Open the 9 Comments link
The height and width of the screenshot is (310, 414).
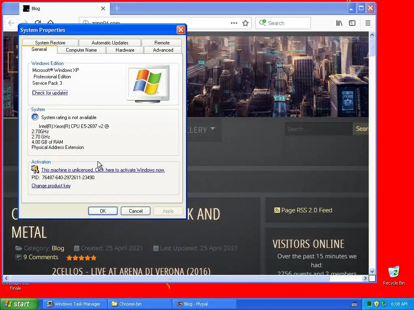click(x=41, y=257)
